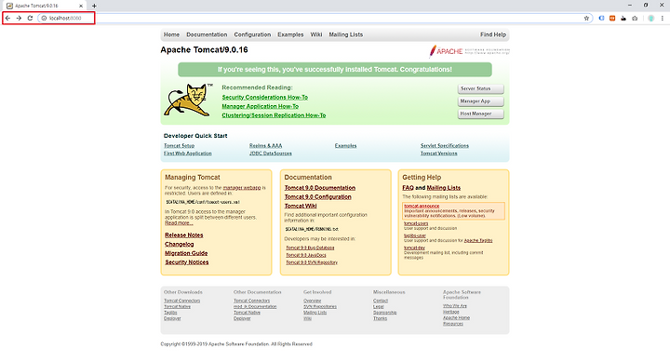The image size is (670, 362).
Task: Open Security Considerations How-To link
Action: point(265,98)
